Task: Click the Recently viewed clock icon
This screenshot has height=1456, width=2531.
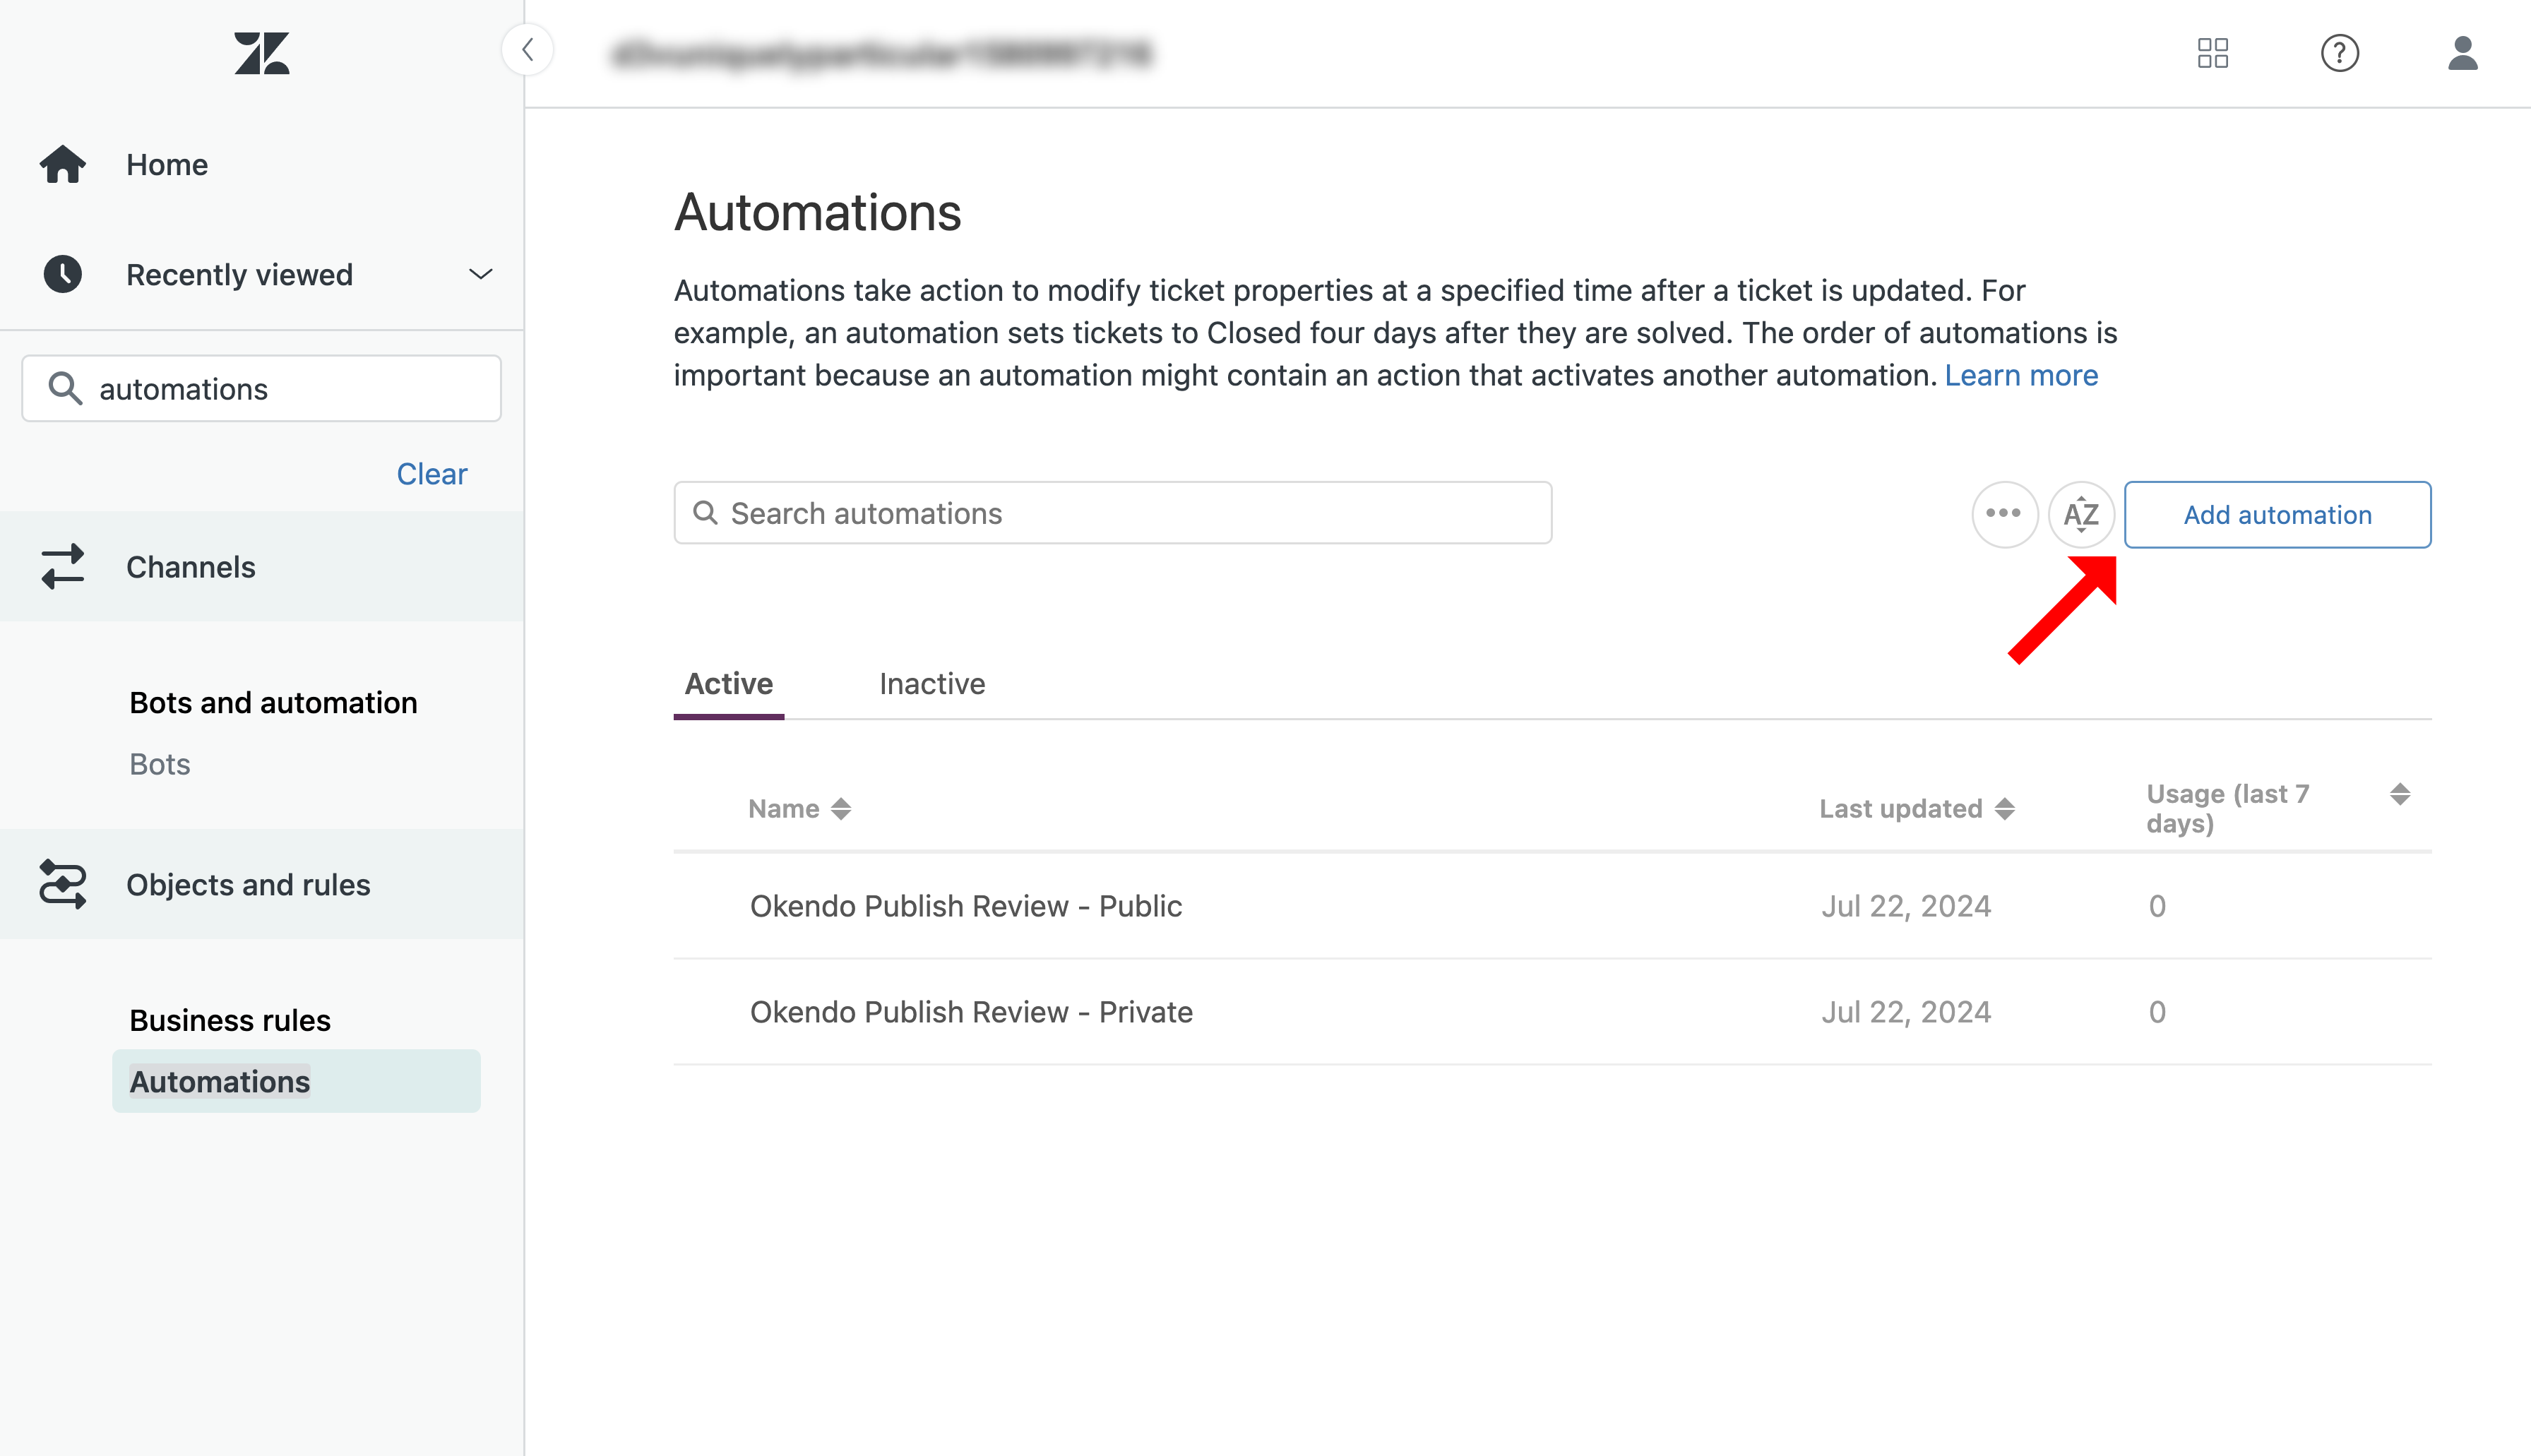Action: (x=63, y=274)
